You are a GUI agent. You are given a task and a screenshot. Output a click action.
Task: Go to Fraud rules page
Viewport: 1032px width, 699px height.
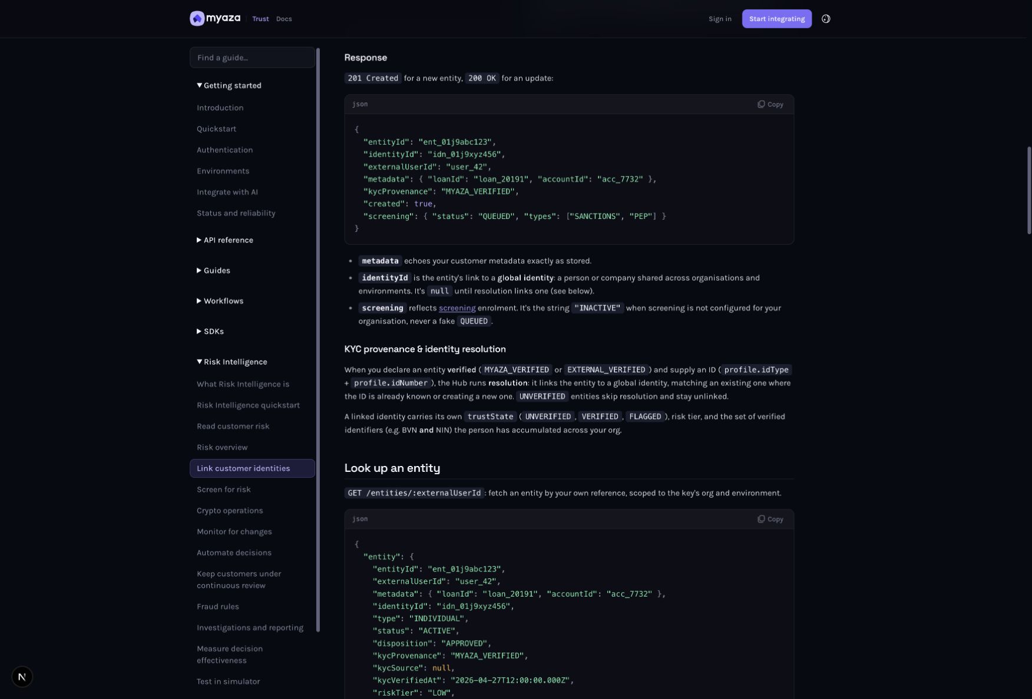pos(218,607)
